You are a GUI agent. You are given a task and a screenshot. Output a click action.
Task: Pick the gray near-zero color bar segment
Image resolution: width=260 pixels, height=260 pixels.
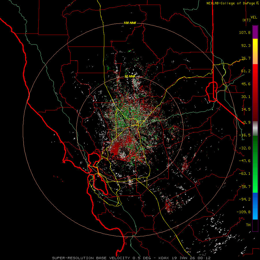tap(255, 129)
